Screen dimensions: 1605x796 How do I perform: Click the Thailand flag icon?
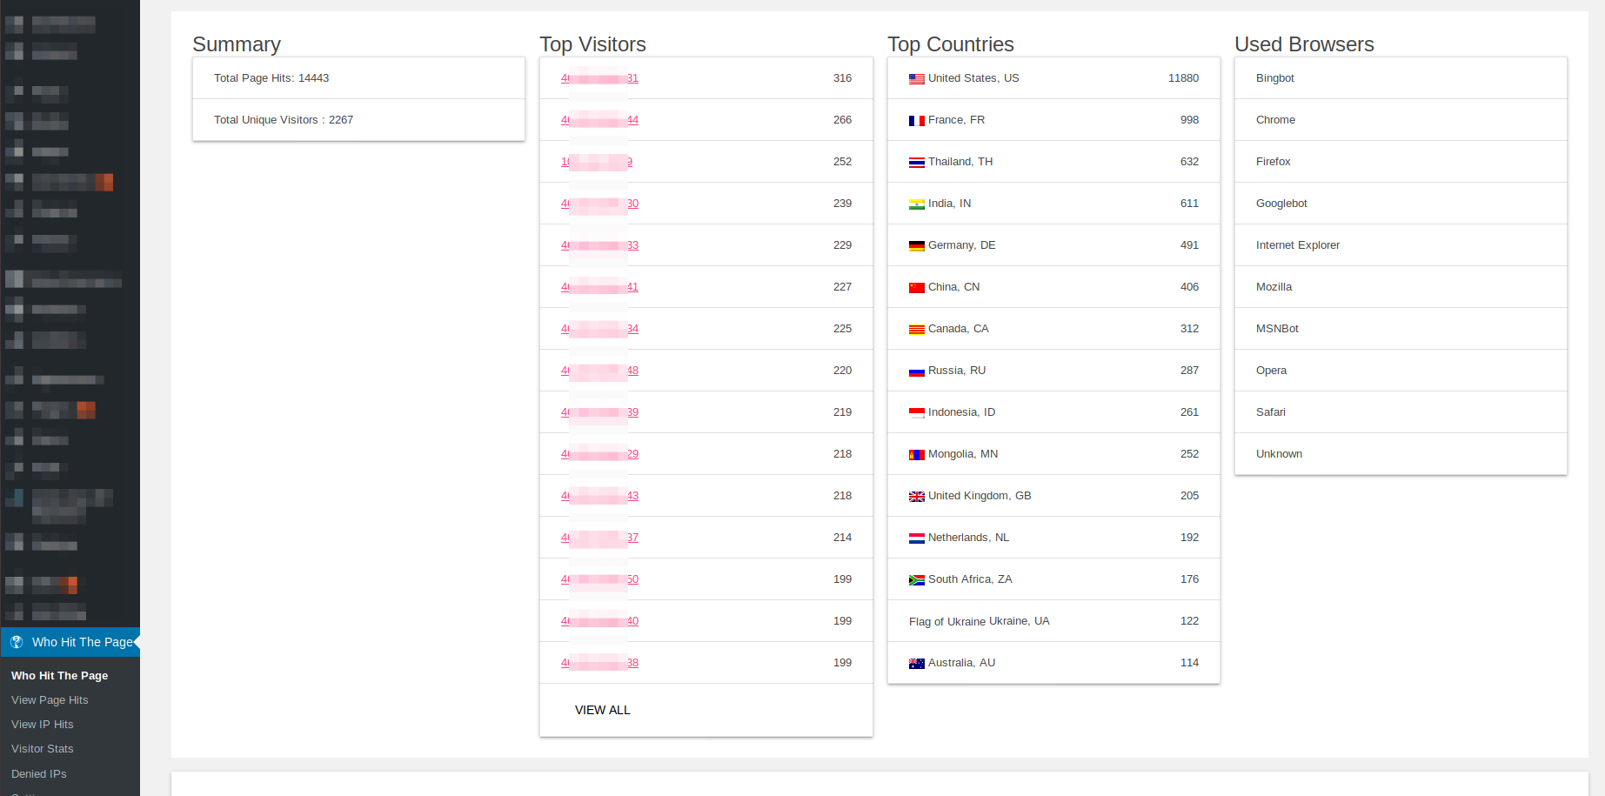click(917, 163)
